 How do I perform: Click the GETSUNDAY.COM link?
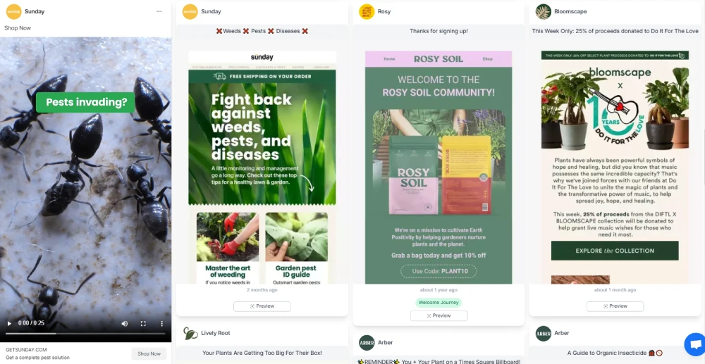(26, 350)
